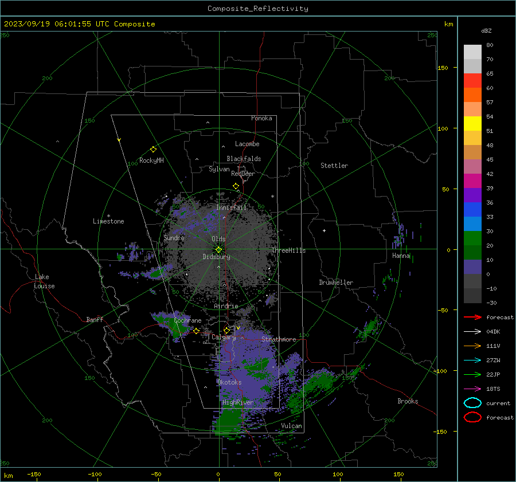The image size is (516, 482).
Task: Click the Ponoka map label
Action: (x=261, y=118)
